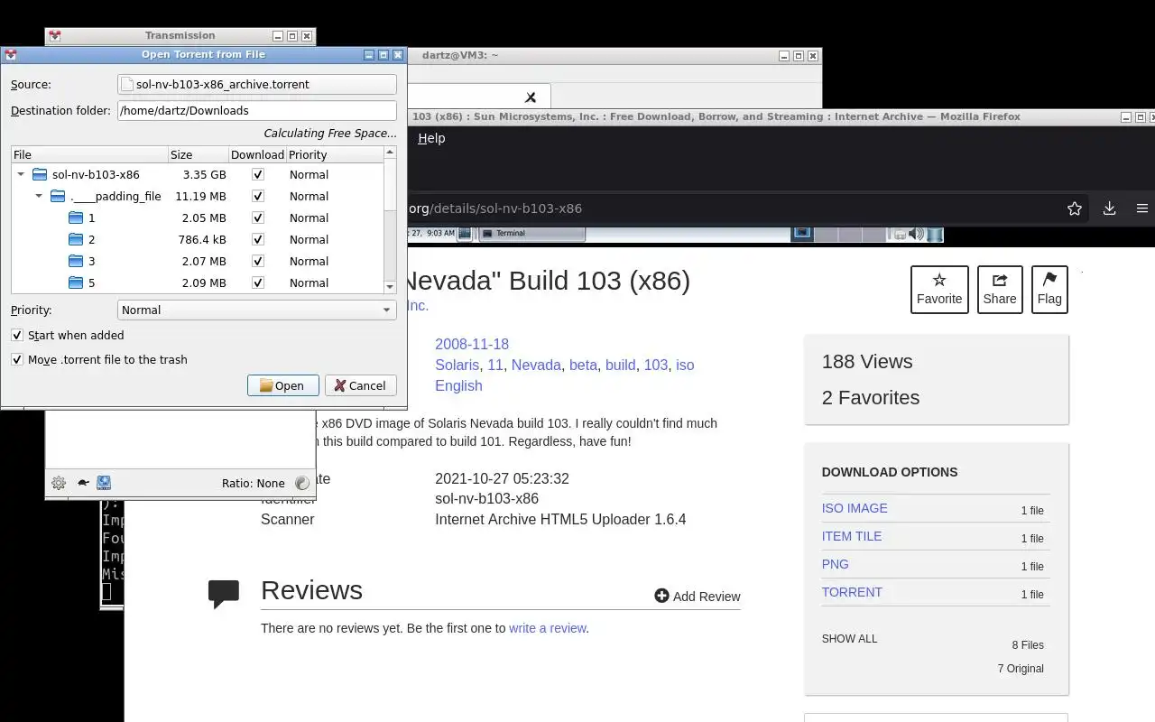The height and width of the screenshot is (722, 1155).
Task: Open the Help menu in Firefox
Action: pyautogui.click(x=431, y=138)
